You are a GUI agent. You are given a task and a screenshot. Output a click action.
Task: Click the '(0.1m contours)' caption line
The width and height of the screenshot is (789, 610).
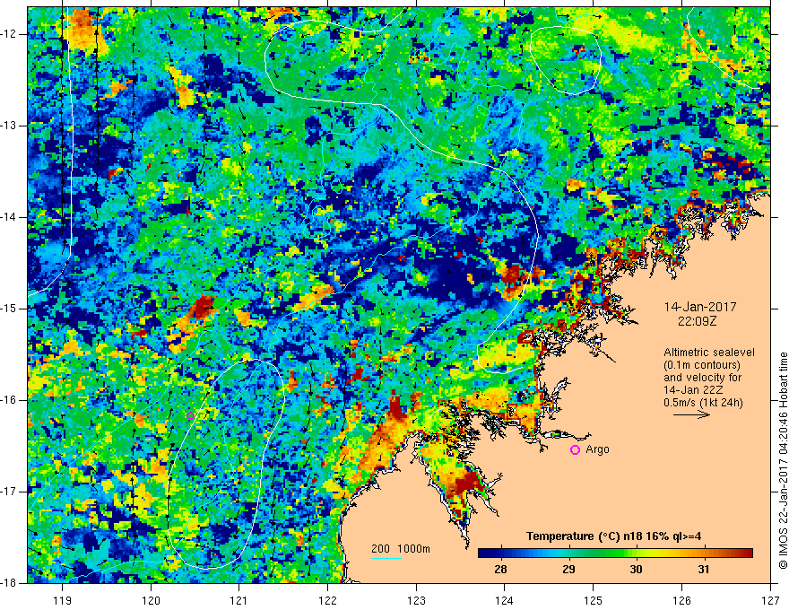pyautogui.click(x=702, y=365)
